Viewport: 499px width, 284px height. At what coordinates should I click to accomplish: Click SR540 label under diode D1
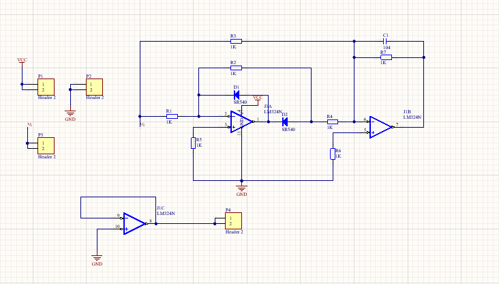(240, 102)
